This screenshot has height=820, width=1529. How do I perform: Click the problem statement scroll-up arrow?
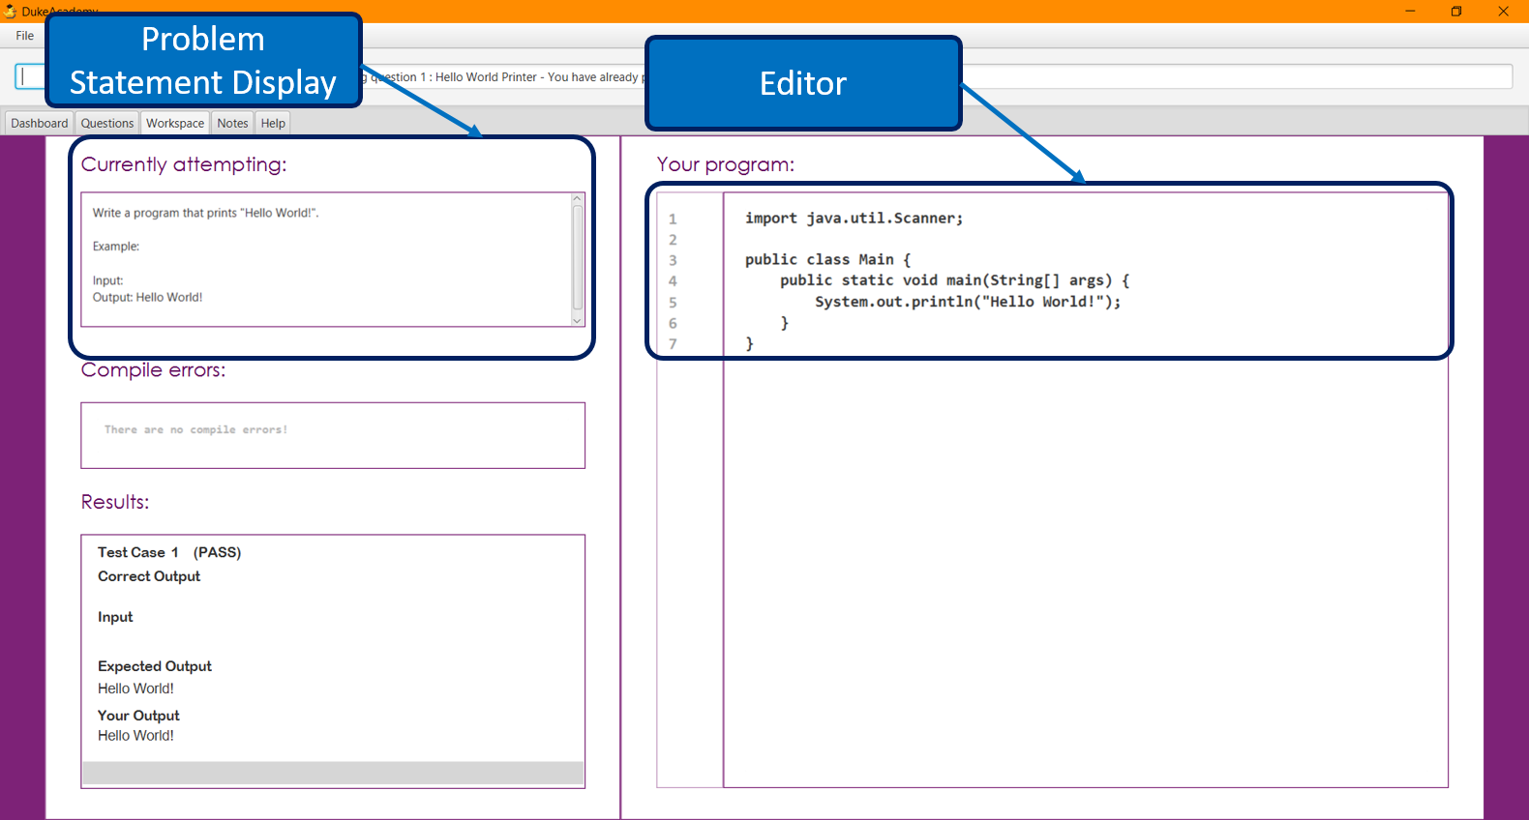pos(578,199)
